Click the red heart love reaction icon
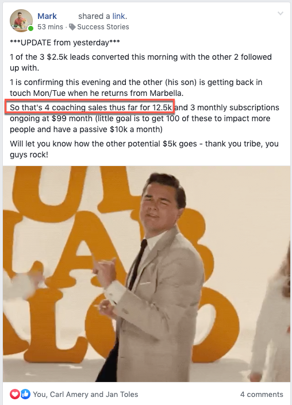This screenshot has height=405, width=292. coord(15,394)
